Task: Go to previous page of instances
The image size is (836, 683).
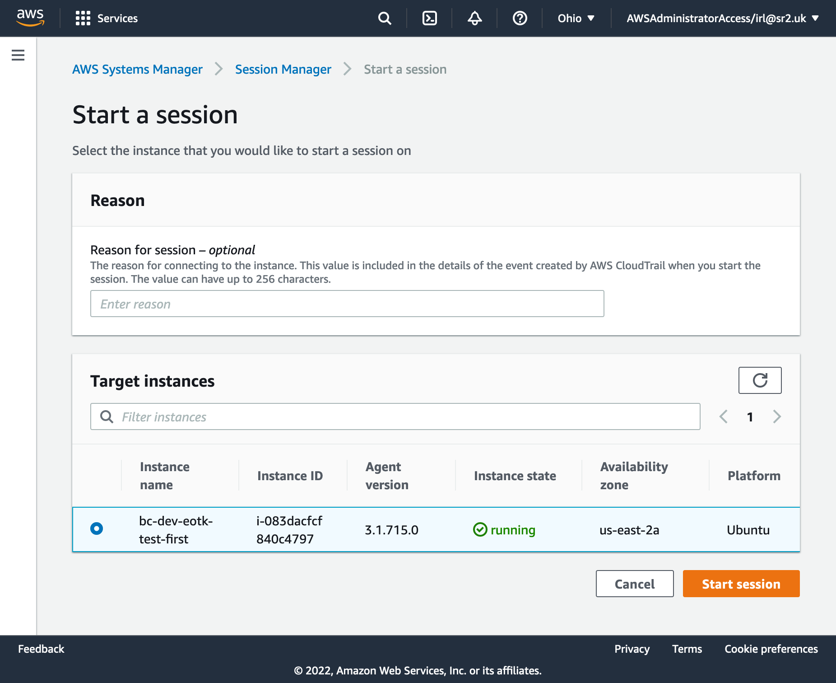Action: click(x=724, y=416)
